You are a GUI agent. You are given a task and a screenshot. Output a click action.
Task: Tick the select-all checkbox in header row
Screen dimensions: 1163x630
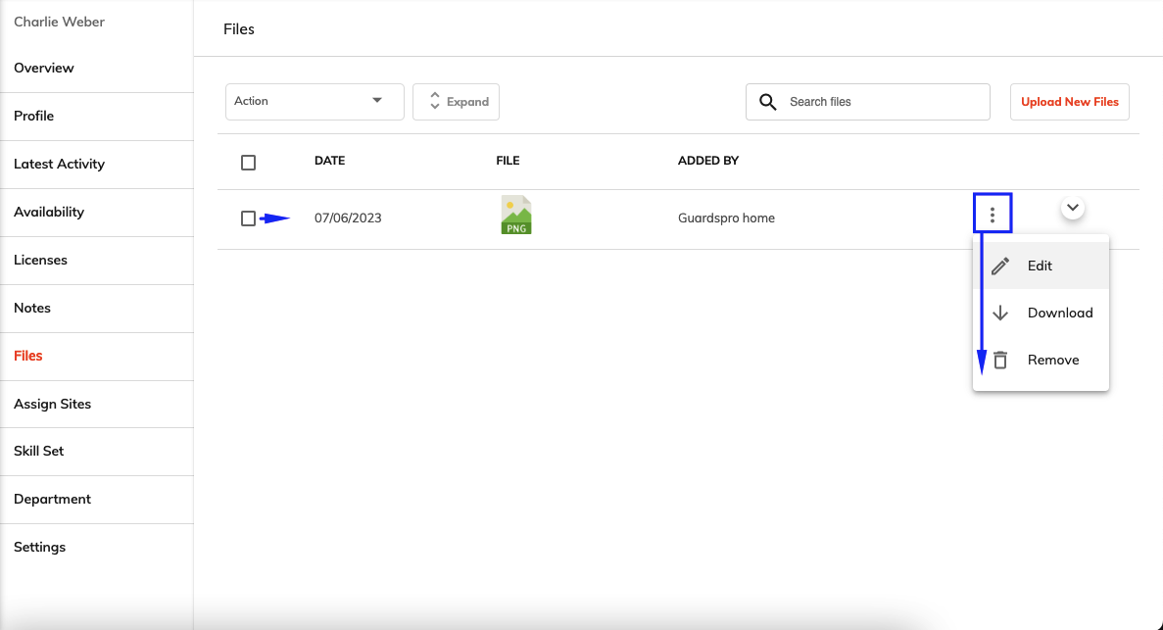click(x=249, y=163)
